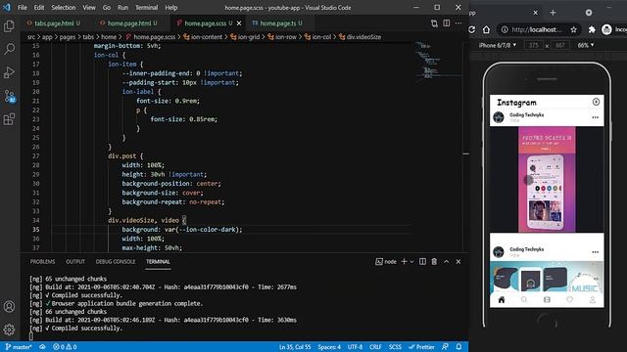Switch to tabs.page.html editor tab
627x352 pixels.
pyautogui.click(x=54, y=23)
